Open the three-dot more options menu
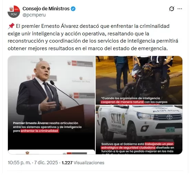192x179 pixels. 180,9
